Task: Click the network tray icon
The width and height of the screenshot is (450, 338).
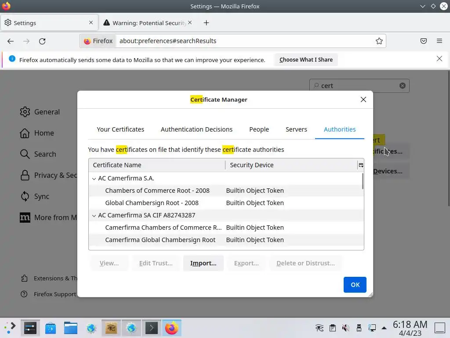Action: pos(372,327)
